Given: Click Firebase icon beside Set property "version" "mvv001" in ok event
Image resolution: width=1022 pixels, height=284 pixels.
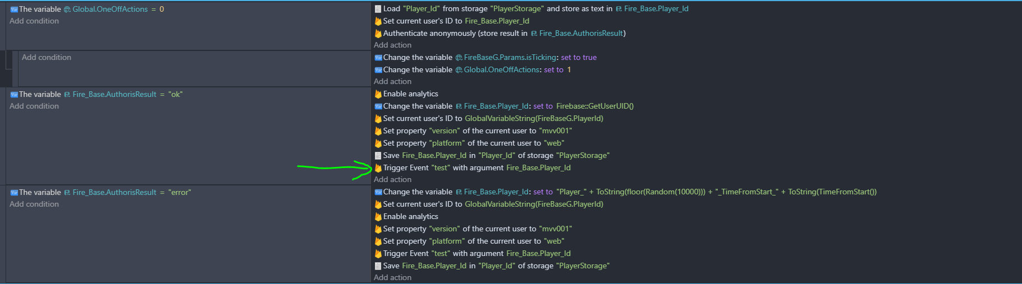Looking at the screenshot, I should click(378, 131).
